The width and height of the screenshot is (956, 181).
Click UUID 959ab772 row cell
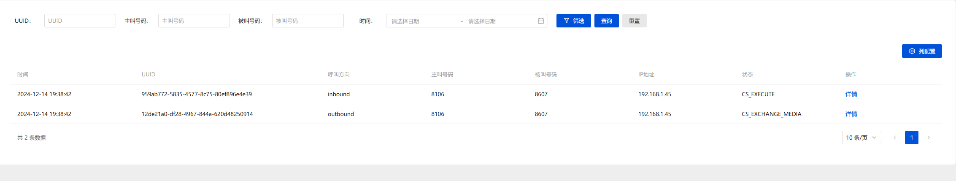(197, 94)
